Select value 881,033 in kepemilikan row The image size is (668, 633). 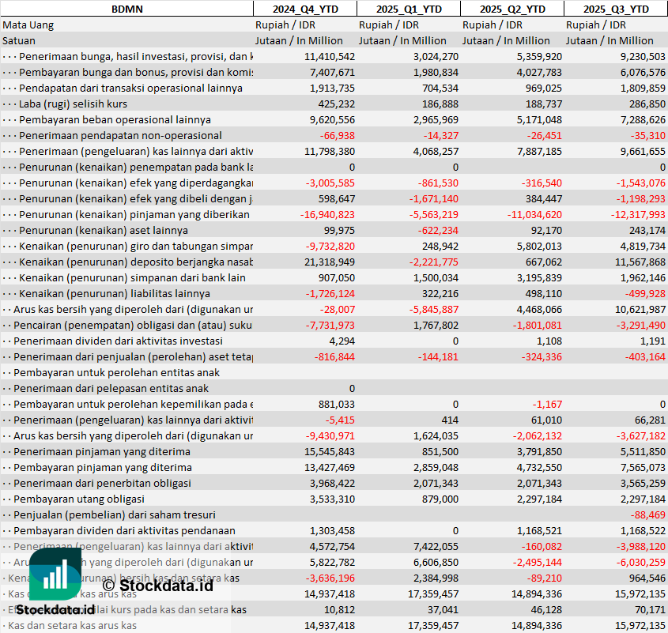337,403
